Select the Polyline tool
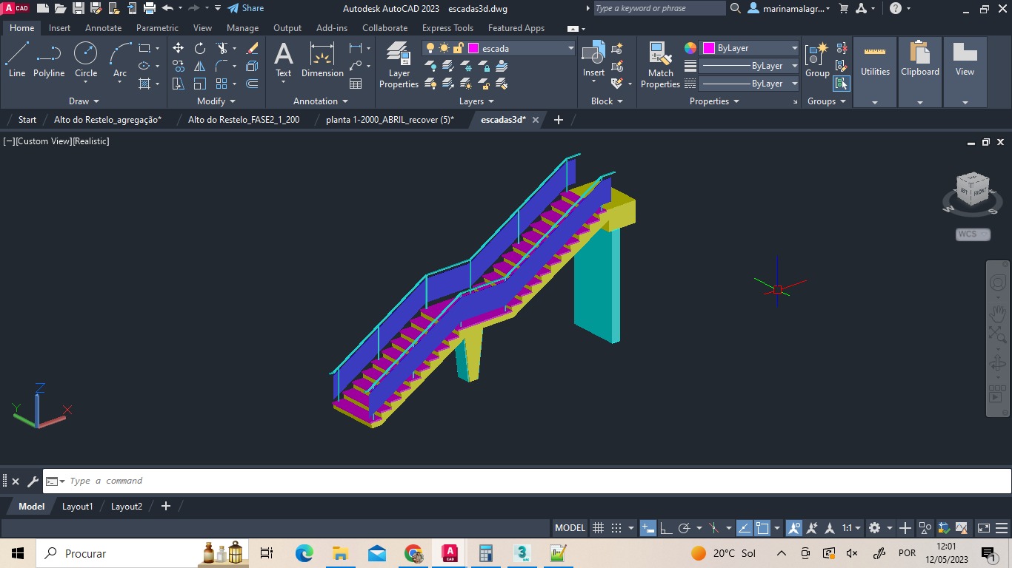 point(49,60)
